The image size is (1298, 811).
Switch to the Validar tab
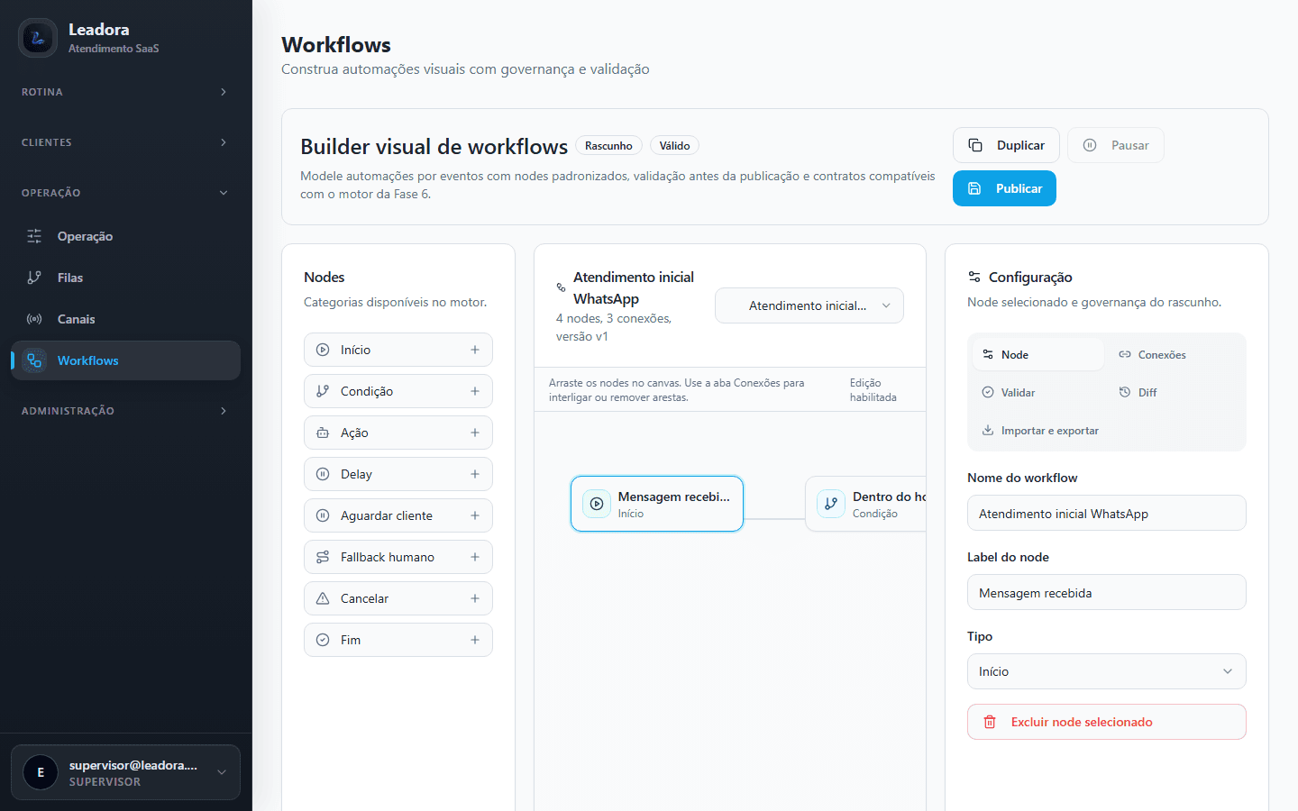point(1038,392)
